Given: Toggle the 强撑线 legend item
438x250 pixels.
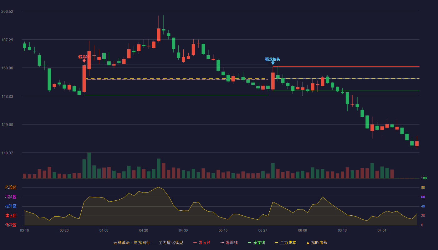Looking at the screenshot, I should 256,242.
